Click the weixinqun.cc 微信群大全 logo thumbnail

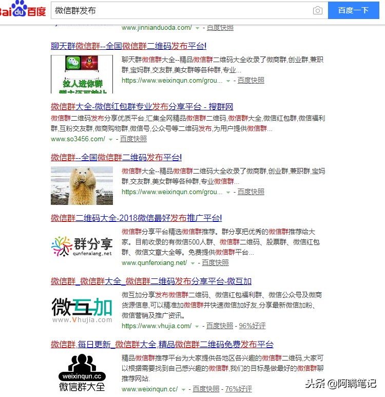coord(82,372)
